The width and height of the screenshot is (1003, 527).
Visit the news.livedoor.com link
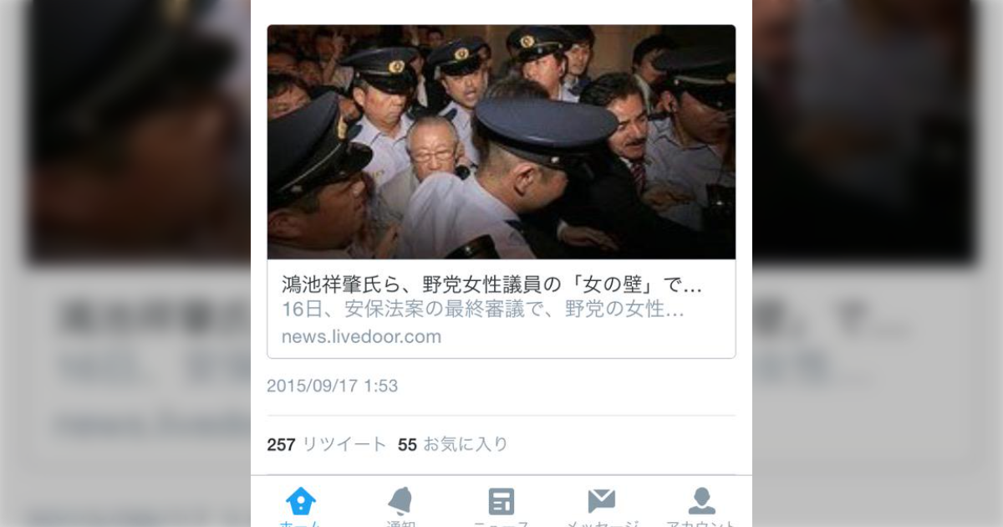361,336
